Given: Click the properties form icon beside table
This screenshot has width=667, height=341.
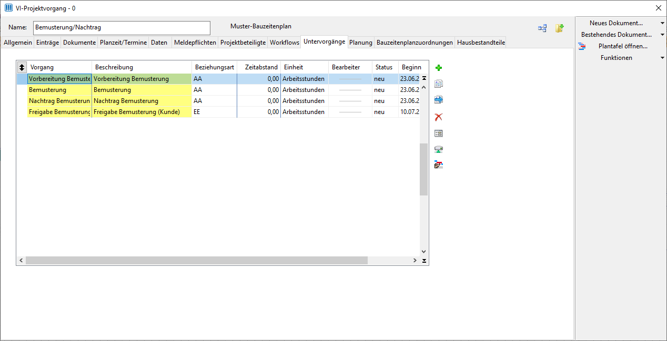Looking at the screenshot, I should 439,133.
